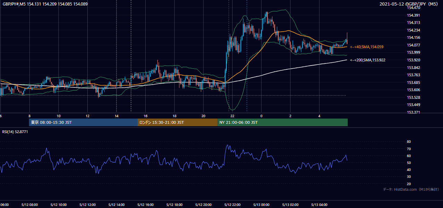Click price axis value 153.528
This screenshot has width=443, height=208.
[x=414, y=97]
